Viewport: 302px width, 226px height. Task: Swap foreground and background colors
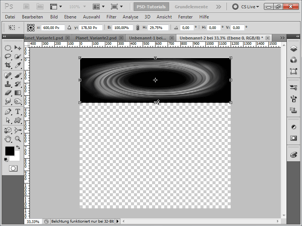[x=18, y=147]
